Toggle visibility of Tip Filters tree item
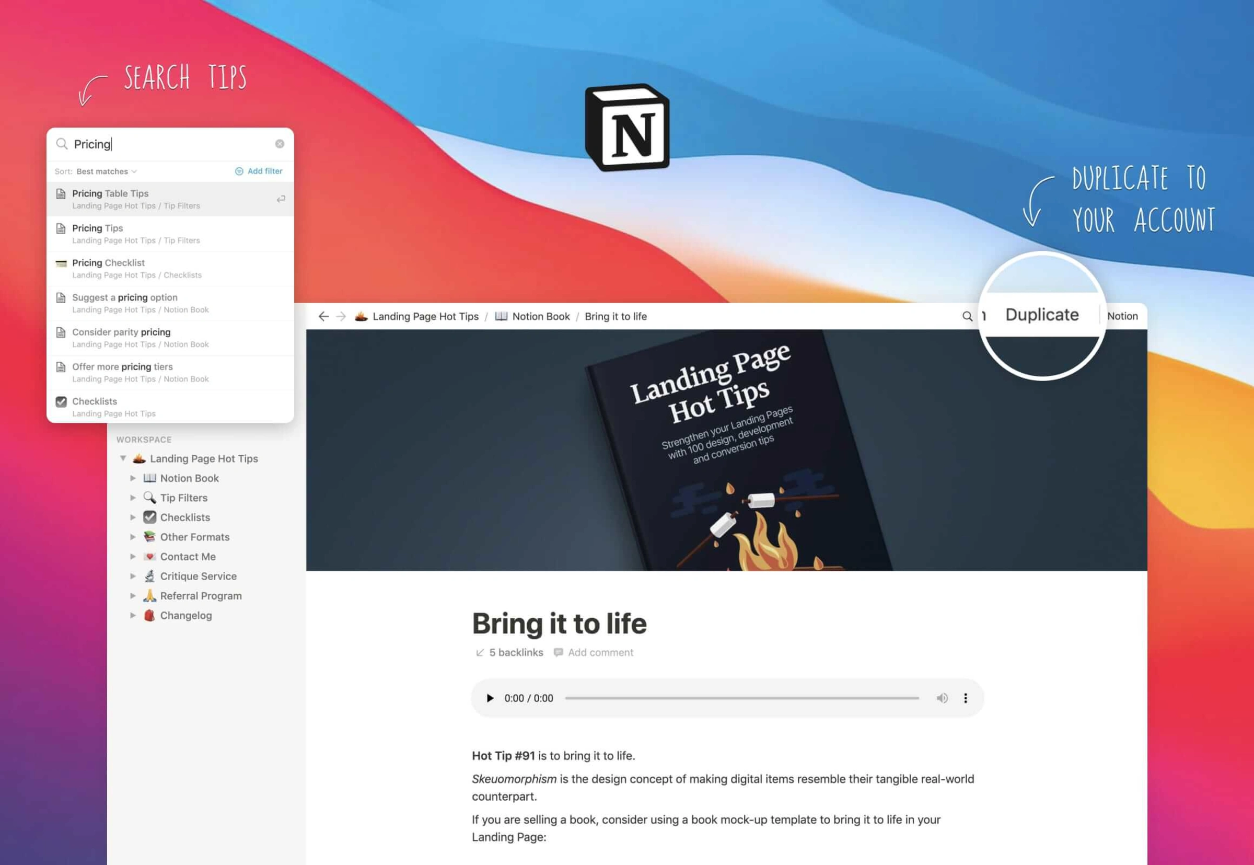Screen dimensions: 1254x865 pyautogui.click(x=134, y=497)
